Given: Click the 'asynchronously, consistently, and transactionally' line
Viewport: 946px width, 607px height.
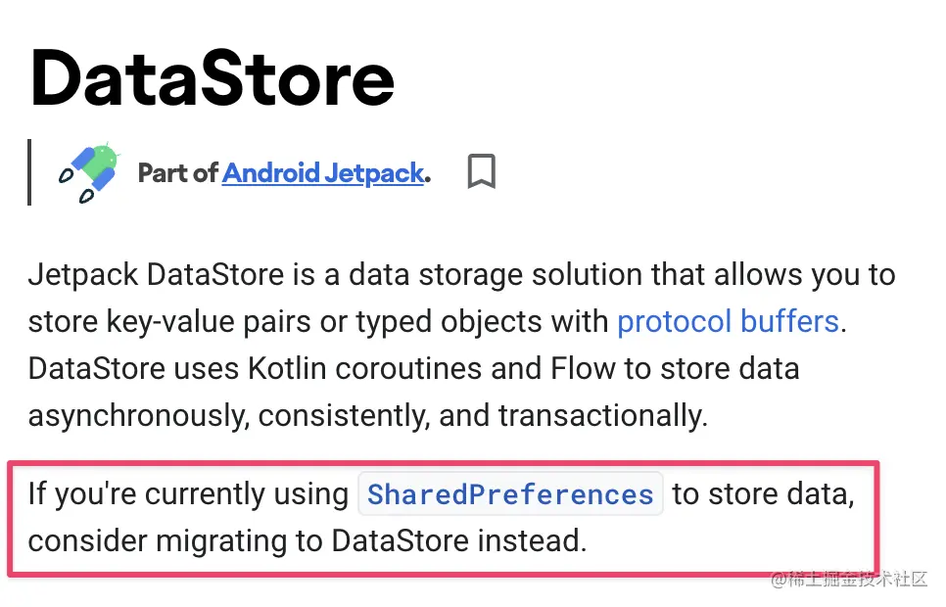Looking at the screenshot, I should 368,416.
